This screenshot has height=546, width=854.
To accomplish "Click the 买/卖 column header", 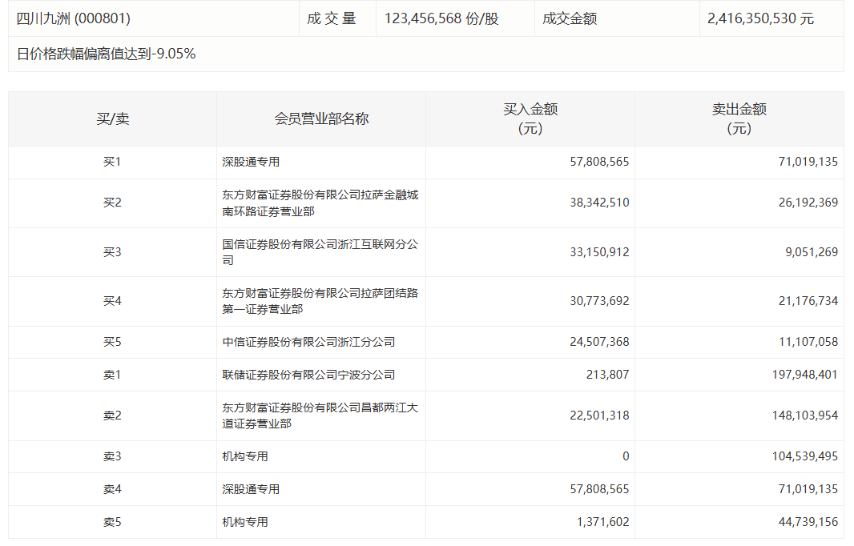I will (112, 119).
